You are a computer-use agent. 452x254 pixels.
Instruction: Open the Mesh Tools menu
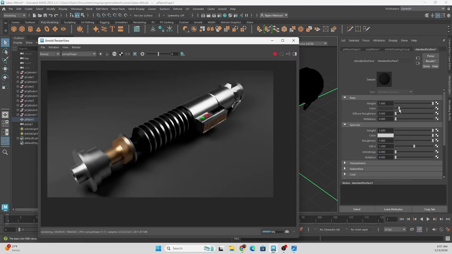(118, 9)
